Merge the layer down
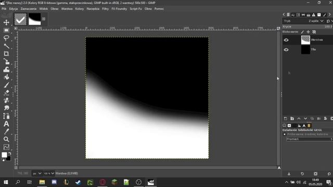 [x=319, y=118]
